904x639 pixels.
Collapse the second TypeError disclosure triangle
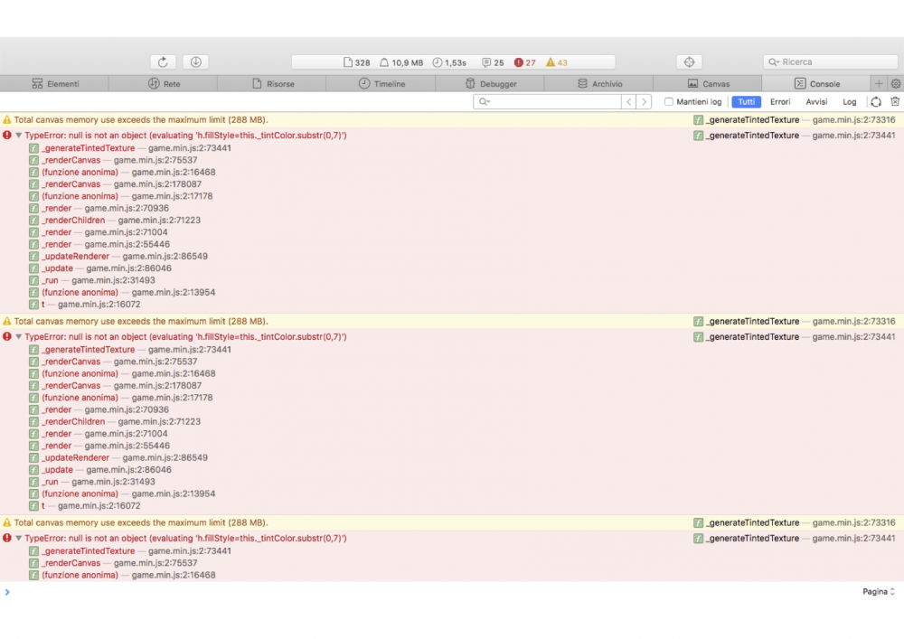(19, 337)
